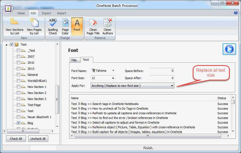241x153 pixels.
Task: Click the notebook tree vertical scrollbar thumb
Action: tap(57, 99)
